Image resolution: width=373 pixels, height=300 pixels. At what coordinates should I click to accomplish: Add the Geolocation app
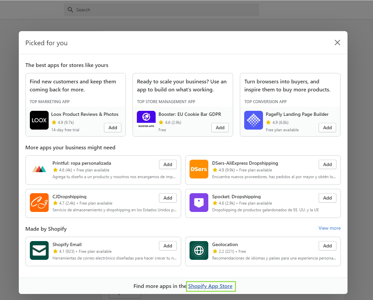(327, 246)
